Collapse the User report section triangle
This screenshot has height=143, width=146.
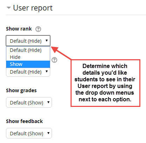pyautogui.click(x=9, y=8)
